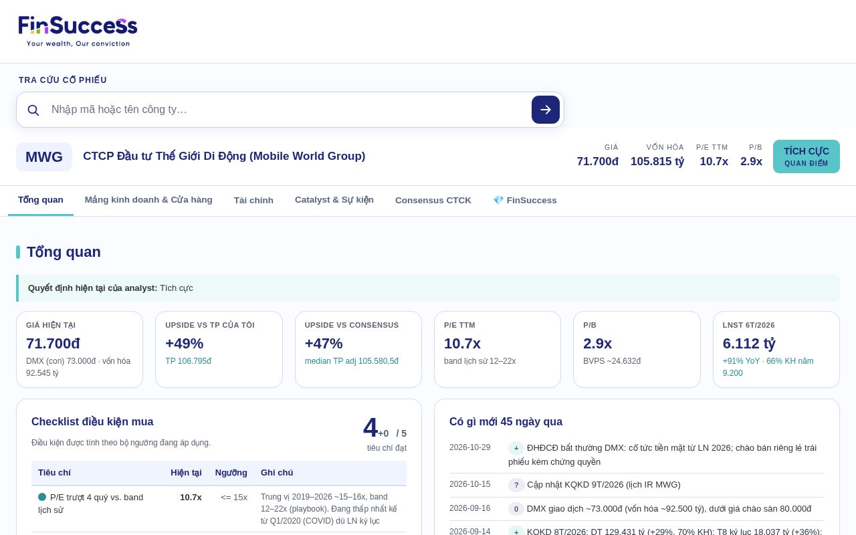Click the Vốn hóa 105.815 tỷ value

(657, 162)
